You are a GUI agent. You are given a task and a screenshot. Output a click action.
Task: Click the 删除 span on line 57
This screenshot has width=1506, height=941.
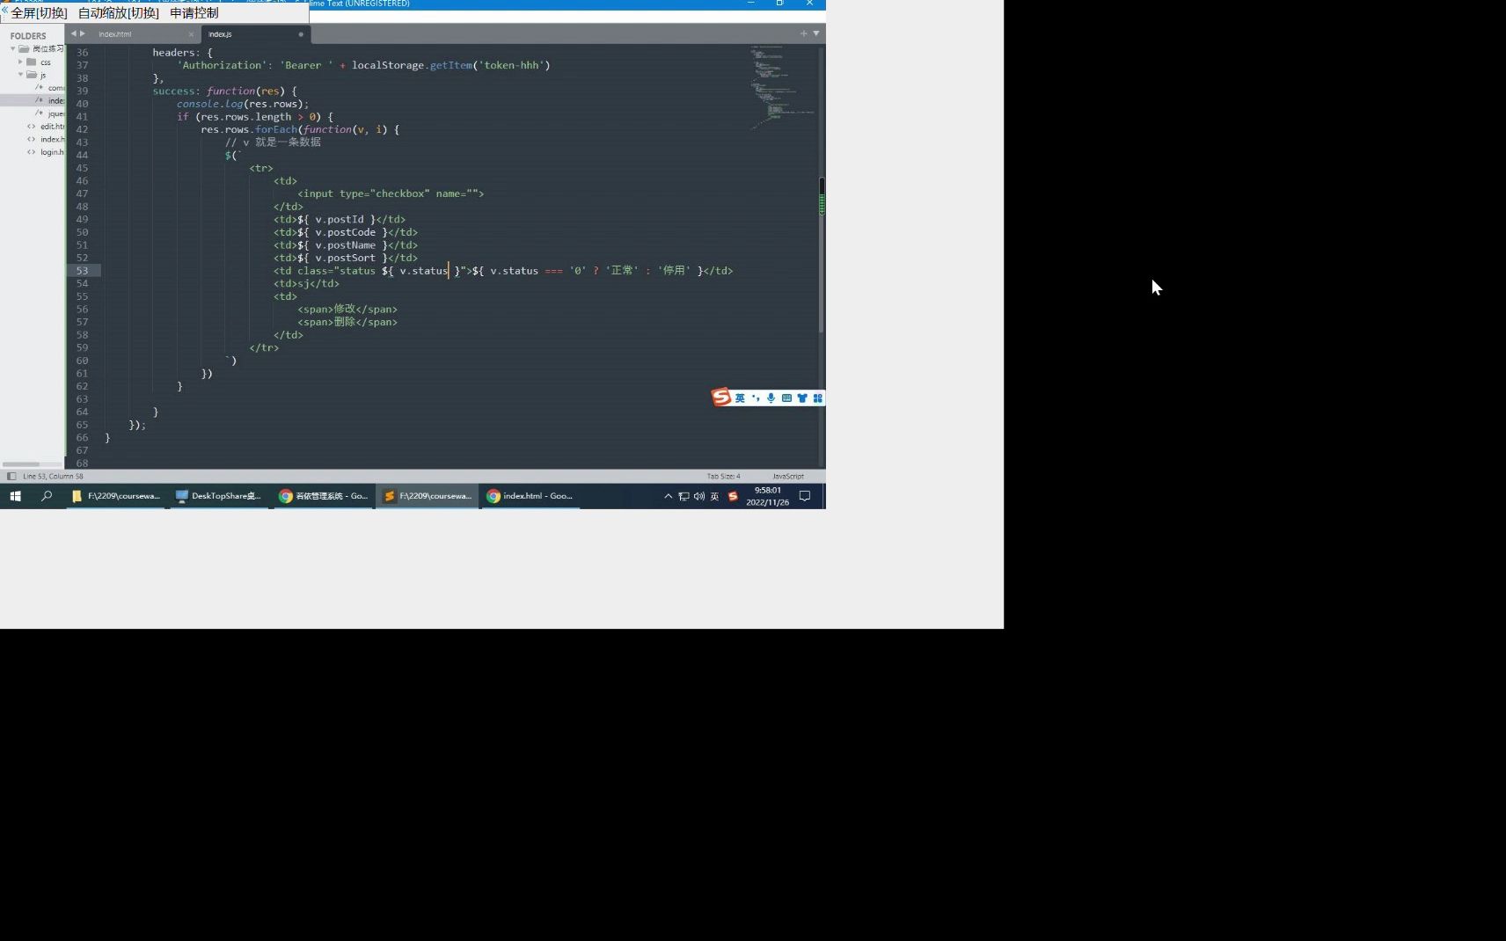(x=347, y=323)
